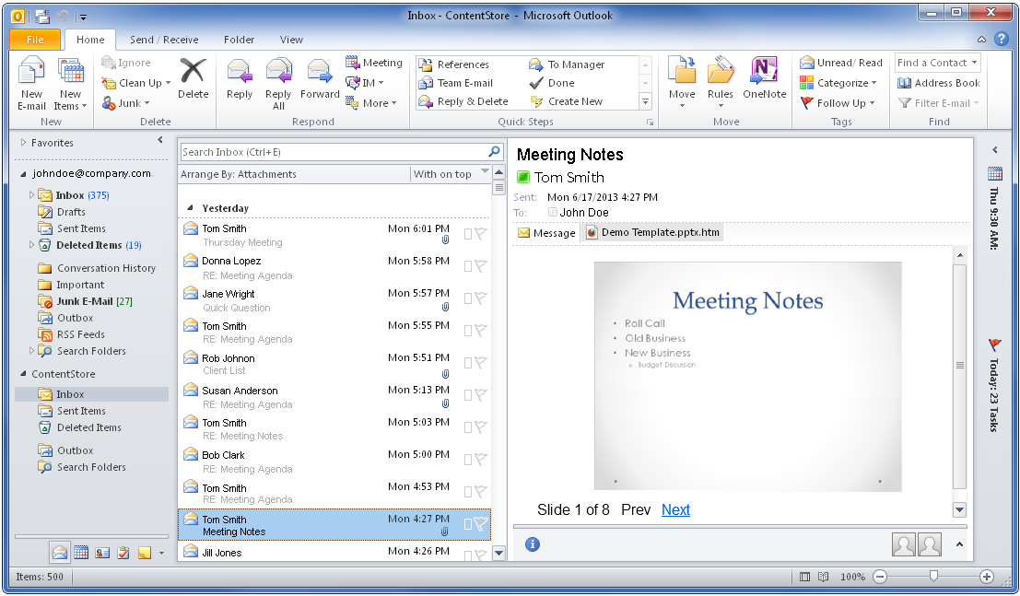Open the Address Book
The image size is (1020, 596).
[x=938, y=83]
